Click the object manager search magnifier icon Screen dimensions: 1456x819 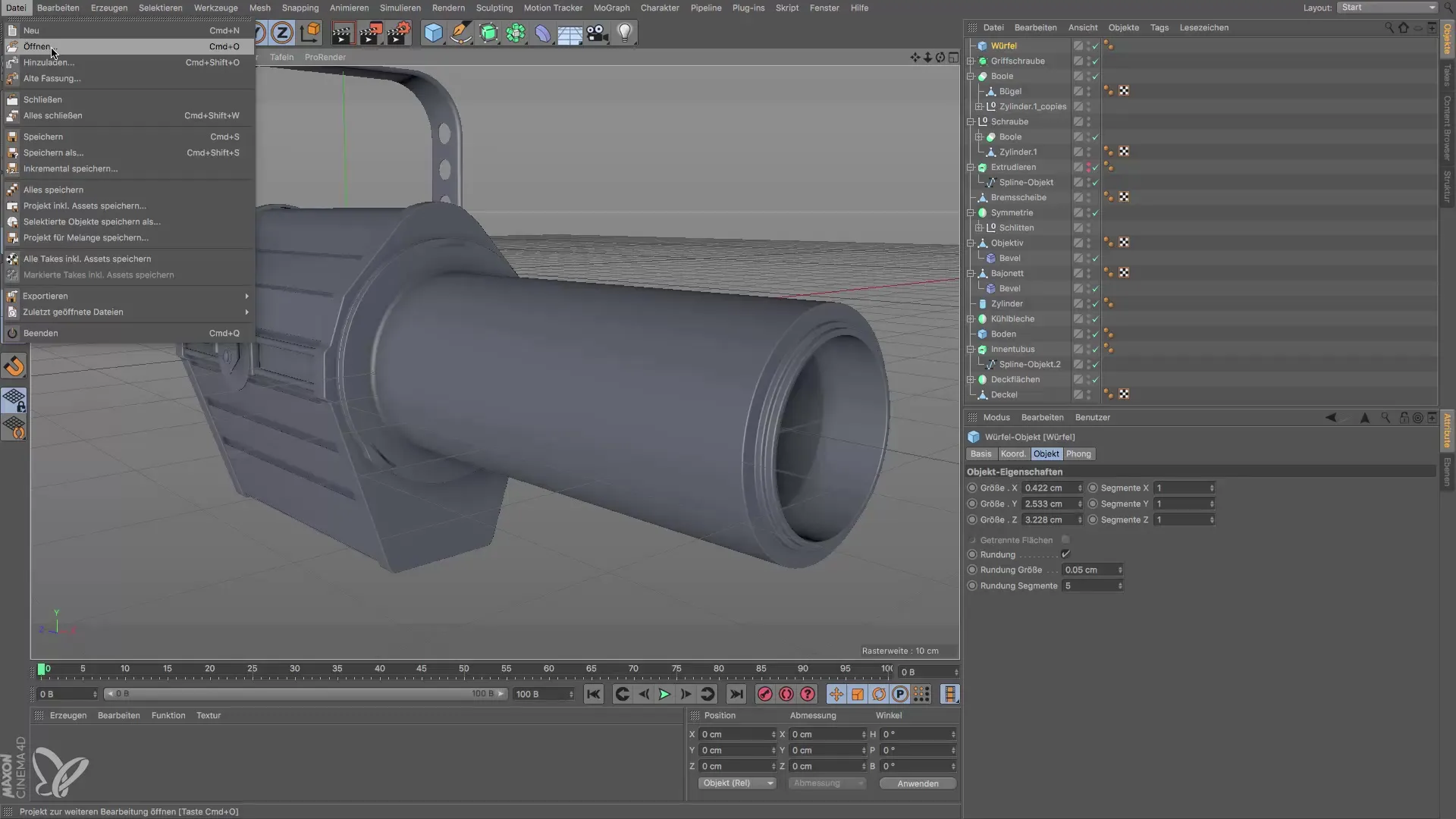1389,27
